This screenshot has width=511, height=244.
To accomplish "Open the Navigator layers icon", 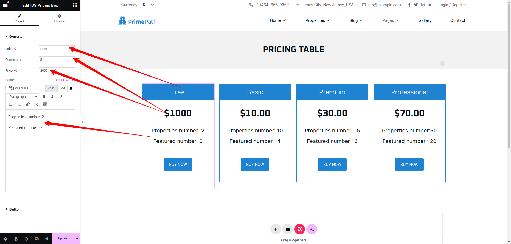I will pos(16,239).
